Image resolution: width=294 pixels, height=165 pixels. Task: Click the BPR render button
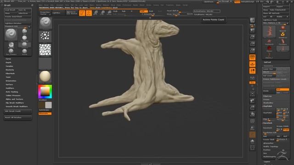[x=252, y=21]
